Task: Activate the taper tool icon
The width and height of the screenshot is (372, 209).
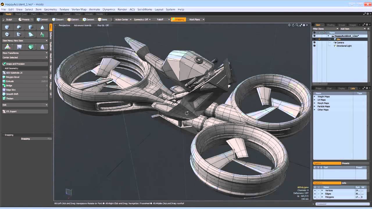Action: 42,47
